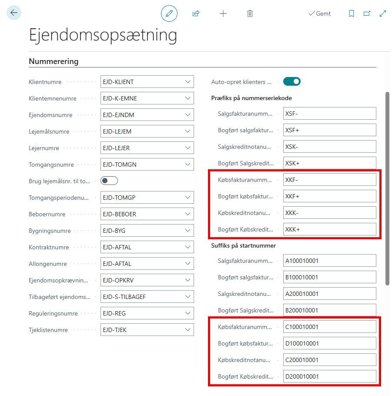Open the Klientnumre dropdown
392x396 pixels.
pos(188,82)
